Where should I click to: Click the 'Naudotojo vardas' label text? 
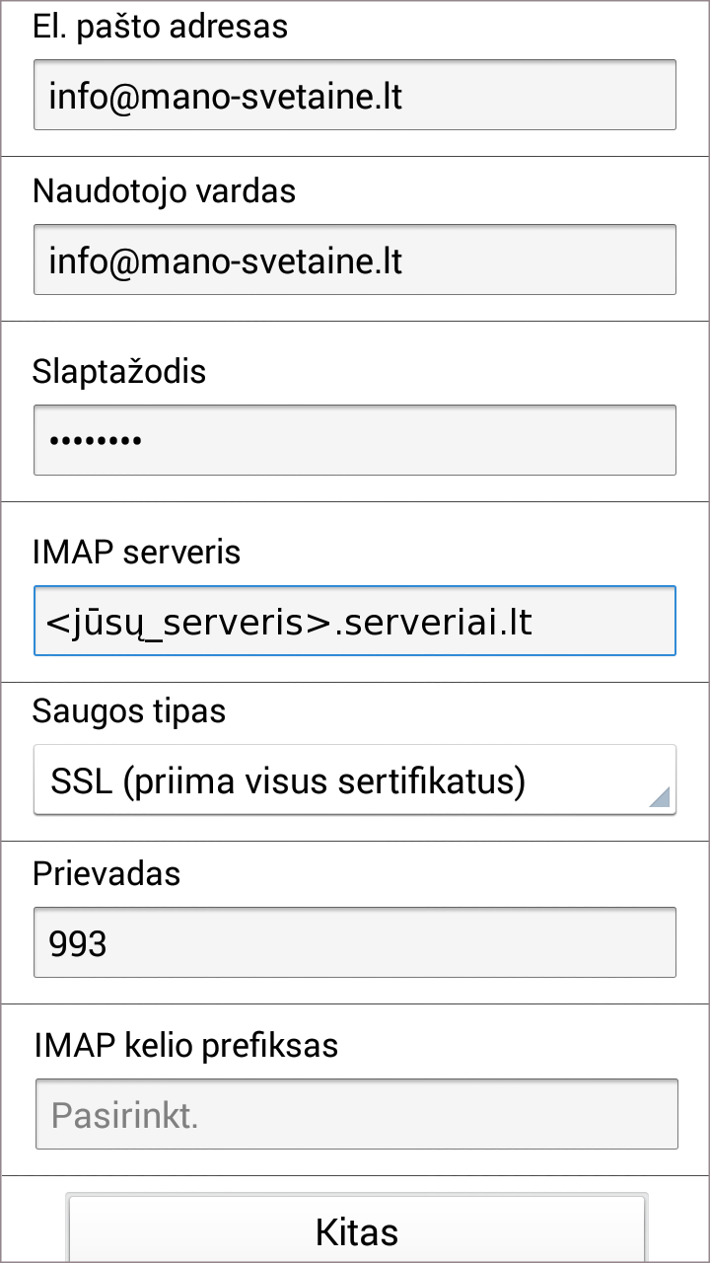click(x=164, y=190)
